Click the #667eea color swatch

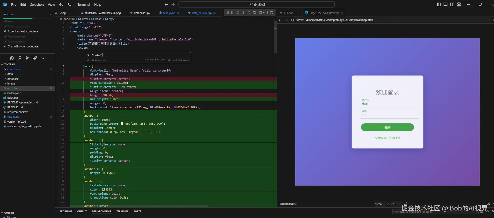152,107
